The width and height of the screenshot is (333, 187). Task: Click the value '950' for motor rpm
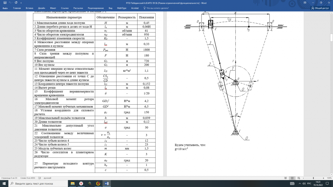146,35
